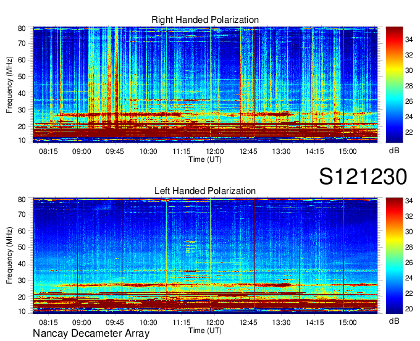Click the 10:30 tick under the left-handed plot

coord(148,322)
